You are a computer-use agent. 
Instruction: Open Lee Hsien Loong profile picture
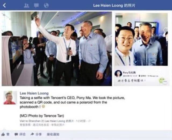tap(10, 98)
